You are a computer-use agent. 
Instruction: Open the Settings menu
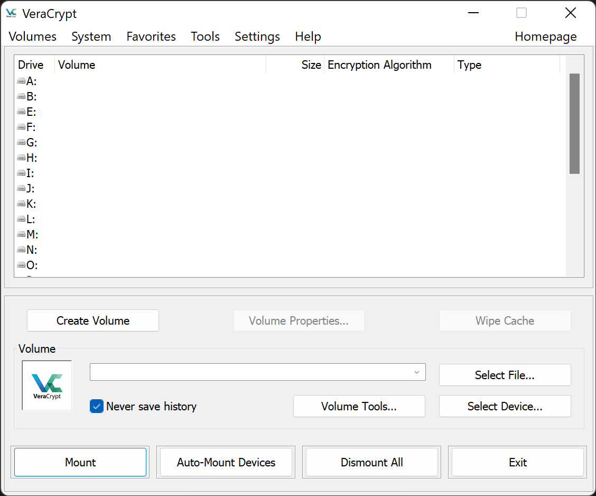tap(257, 36)
